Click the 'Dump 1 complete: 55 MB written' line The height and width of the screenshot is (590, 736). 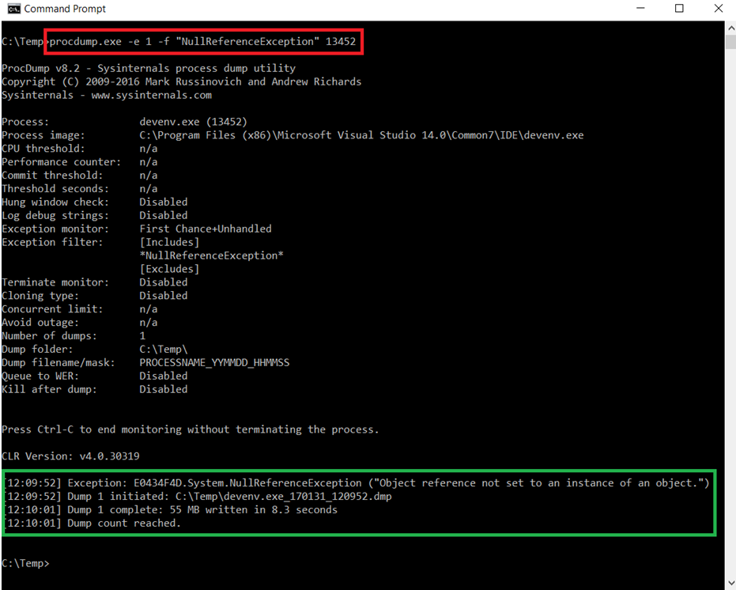171,510
